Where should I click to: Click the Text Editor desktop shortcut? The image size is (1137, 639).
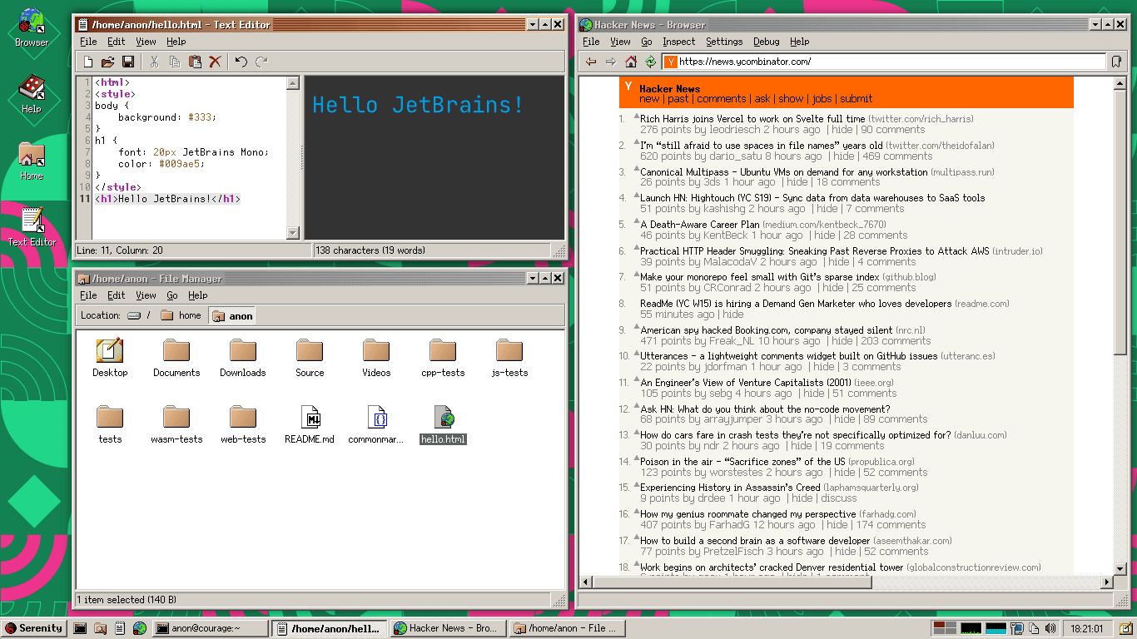[32, 226]
